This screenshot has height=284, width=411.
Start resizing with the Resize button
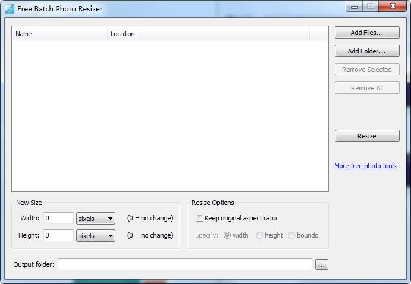point(367,136)
